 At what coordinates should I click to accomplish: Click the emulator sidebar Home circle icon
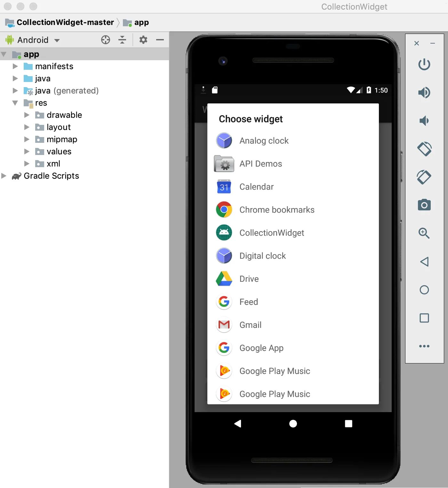[424, 290]
